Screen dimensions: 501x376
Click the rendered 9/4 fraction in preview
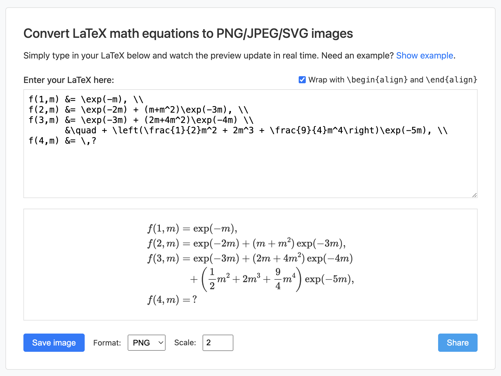tap(278, 279)
